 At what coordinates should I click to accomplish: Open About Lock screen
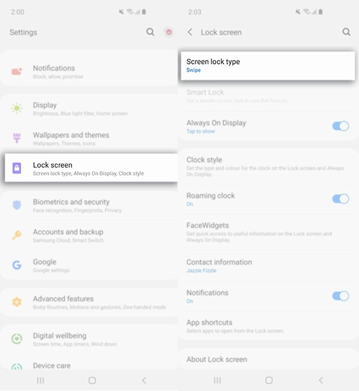(x=268, y=359)
